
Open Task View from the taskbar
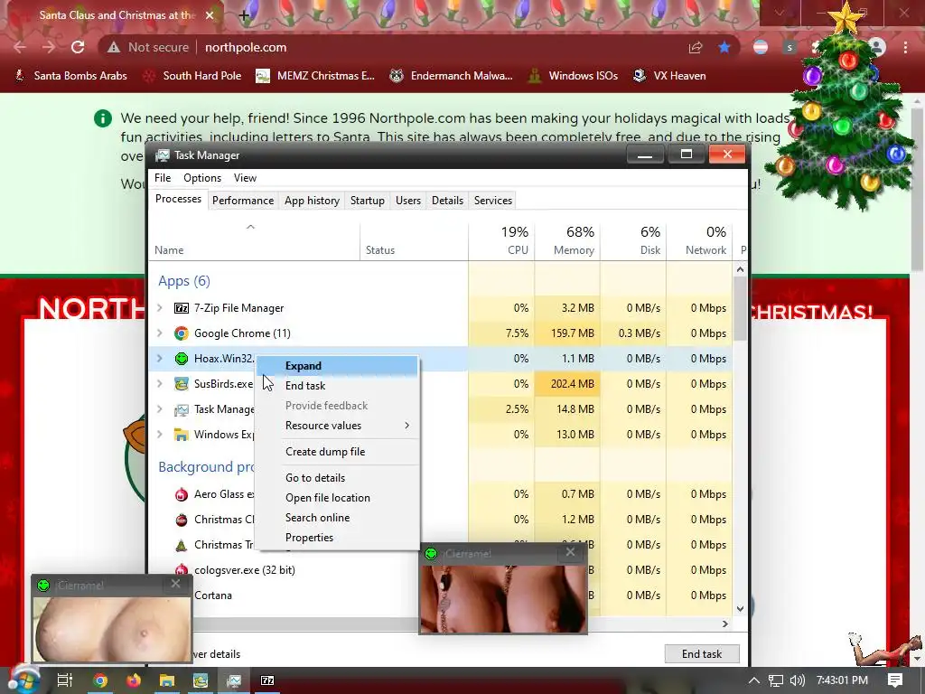(64, 680)
